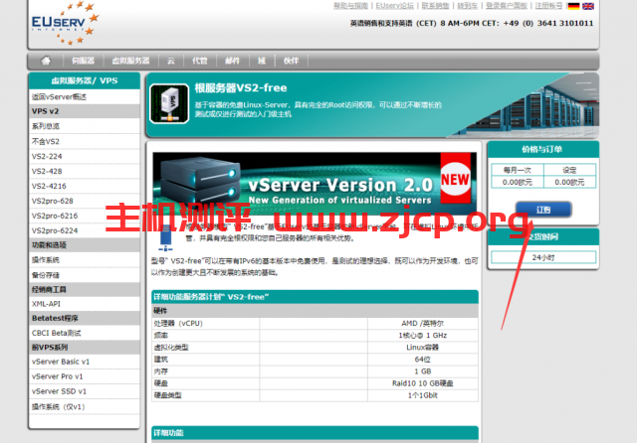Open the 邮件 navigation menu
637x443 pixels.
(x=232, y=61)
